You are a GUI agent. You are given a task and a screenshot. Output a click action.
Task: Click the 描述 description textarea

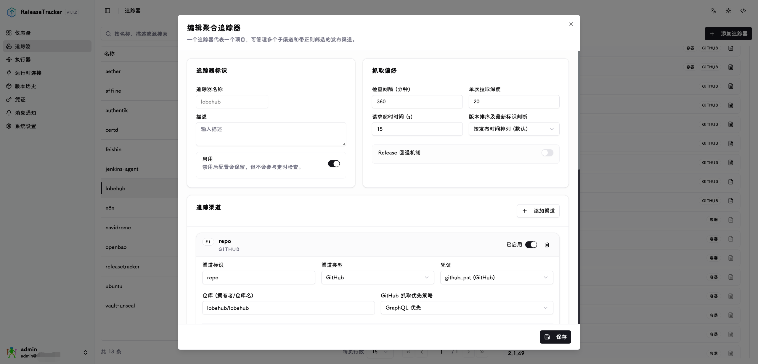[x=271, y=134]
